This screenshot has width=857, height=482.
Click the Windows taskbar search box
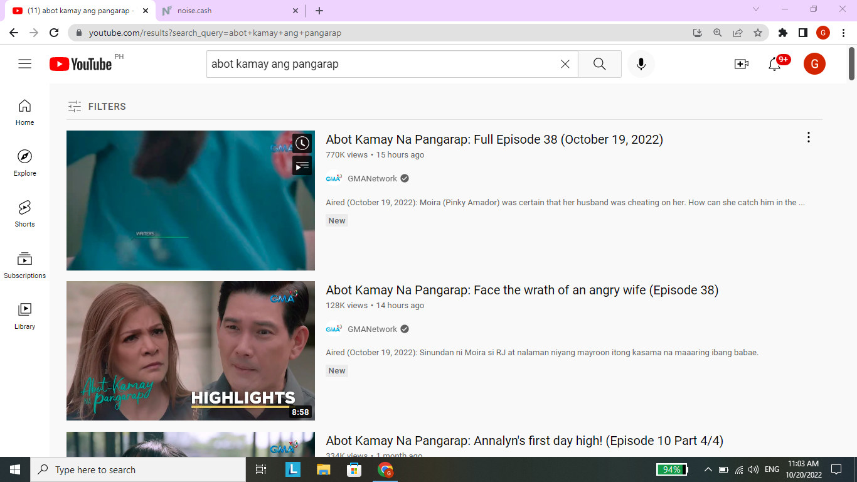(138, 469)
